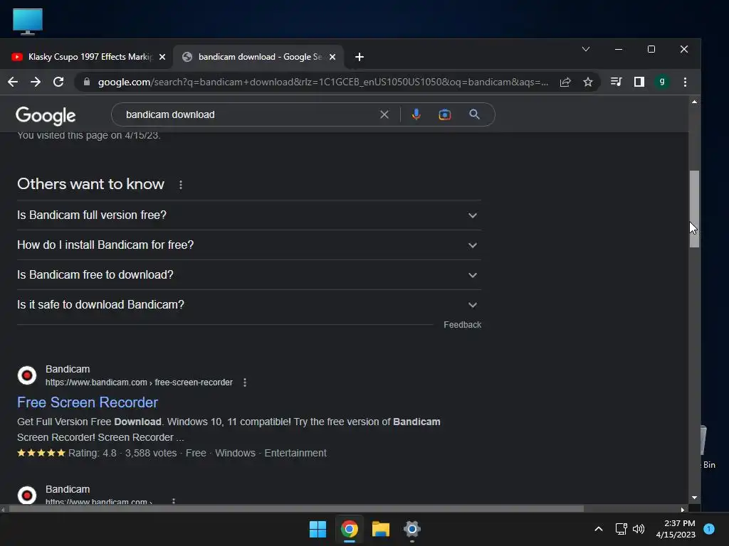Screen dimensions: 729x546
Task: Open the Free Screen Recorder link
Action: pyautogui.click(x=88, y=402)
